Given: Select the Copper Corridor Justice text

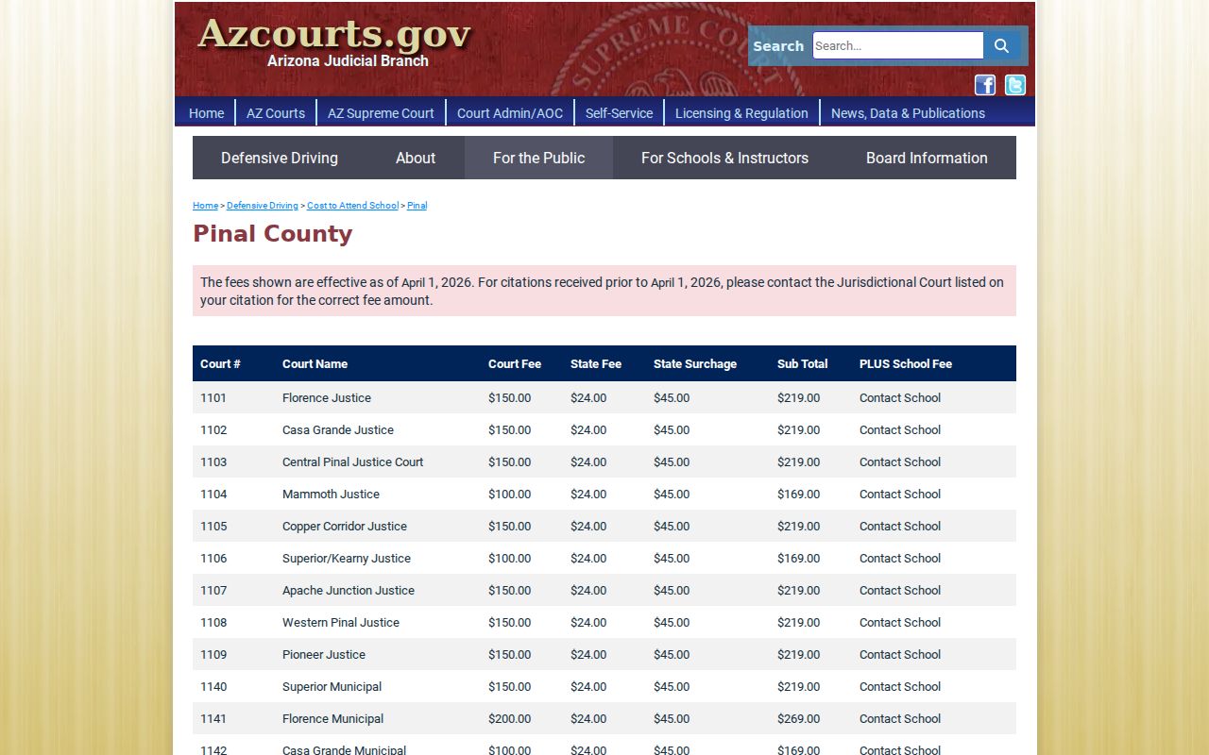Looking at the screenshot, I should coord(345,527).
